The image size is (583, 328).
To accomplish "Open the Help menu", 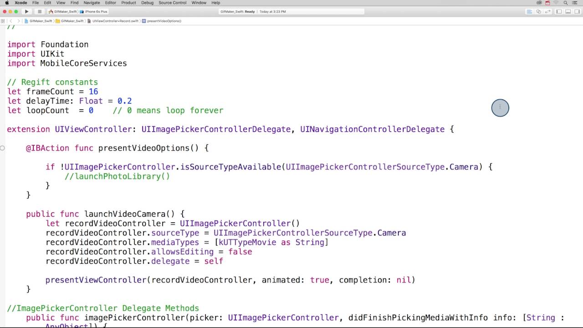I will [x=215, y=3].
